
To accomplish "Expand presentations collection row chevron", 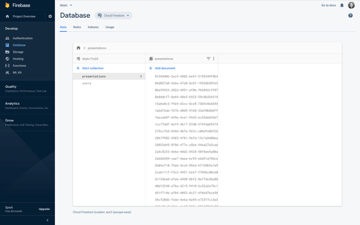I will pyautogui.click(x=141, y=76).
